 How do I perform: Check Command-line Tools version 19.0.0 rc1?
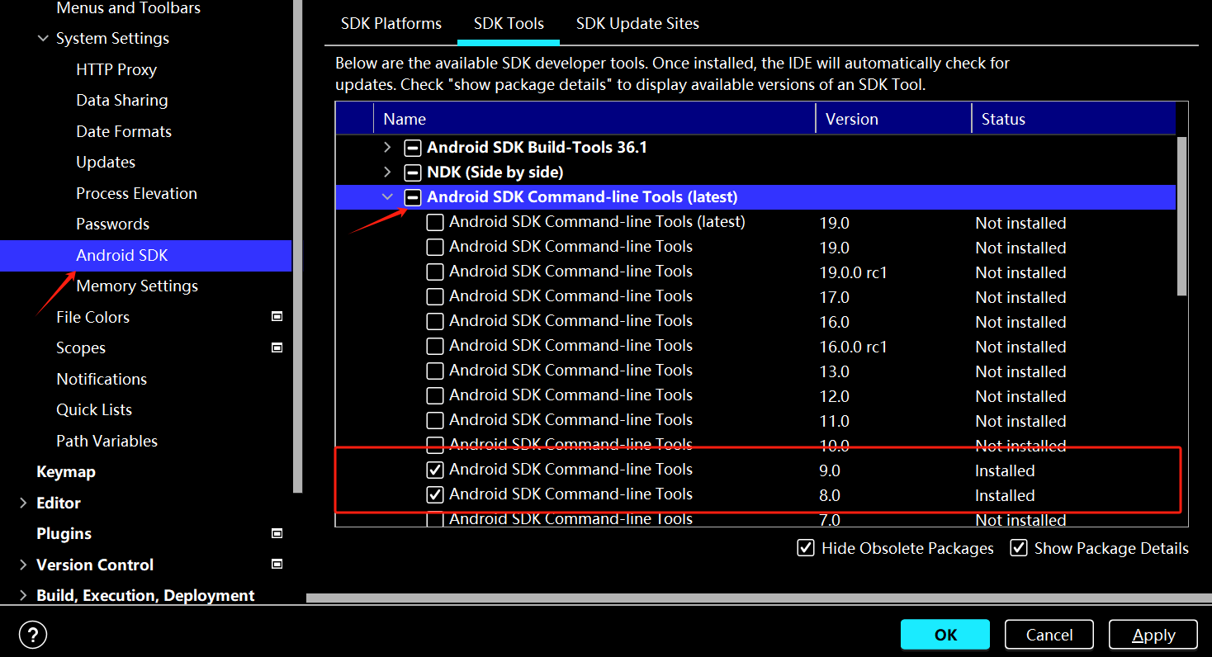click(435, 272)
